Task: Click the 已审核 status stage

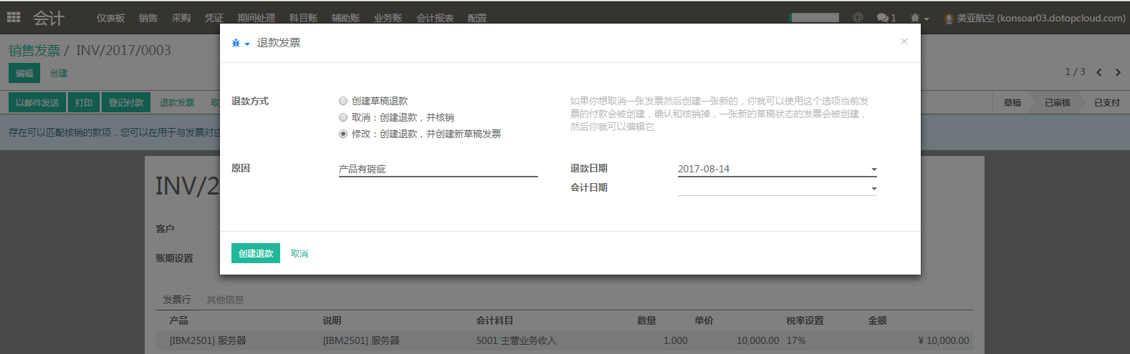Action: click(x=1057, y=102)
